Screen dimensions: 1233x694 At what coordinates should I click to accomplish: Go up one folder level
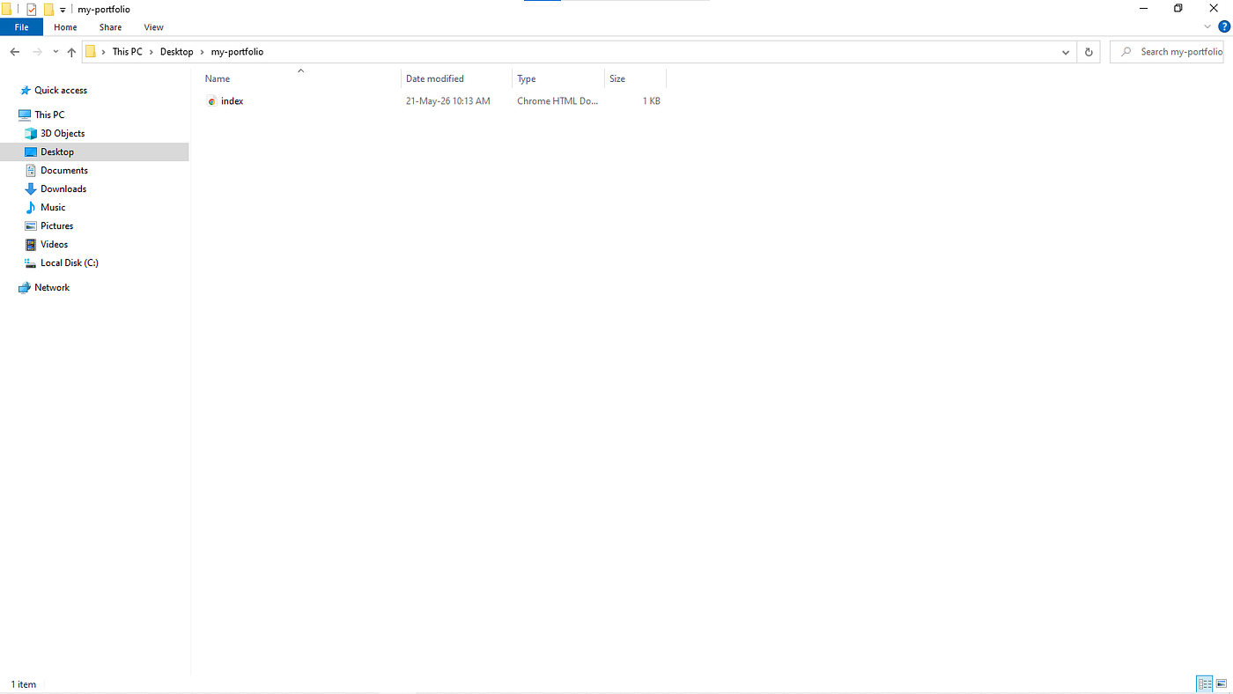tap(71, 52)
